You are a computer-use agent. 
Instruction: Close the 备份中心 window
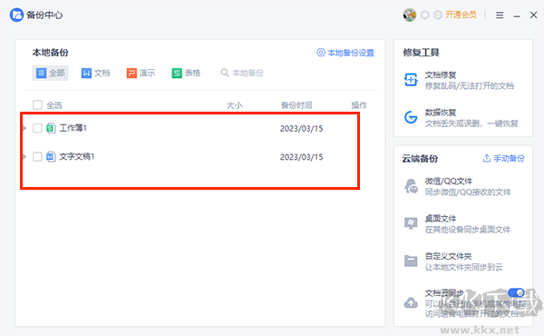(534, 15)
